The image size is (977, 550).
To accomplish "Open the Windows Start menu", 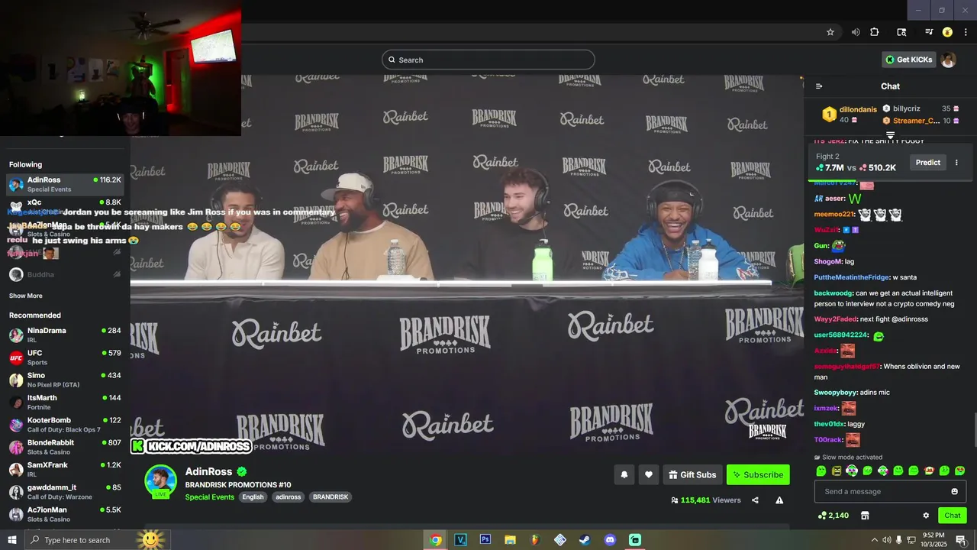I will click(12, 540).
